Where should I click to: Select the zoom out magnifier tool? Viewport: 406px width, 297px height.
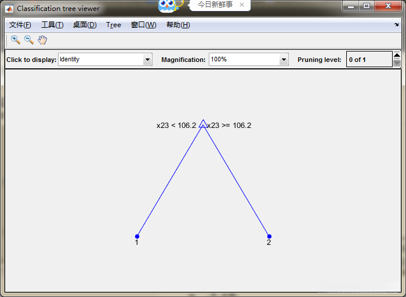[29, 40]
